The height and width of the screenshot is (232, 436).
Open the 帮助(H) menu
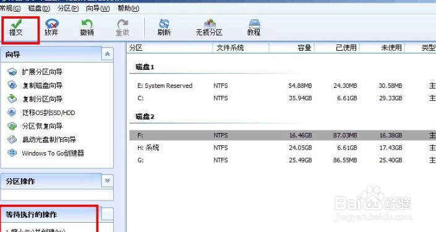[128, 8]
